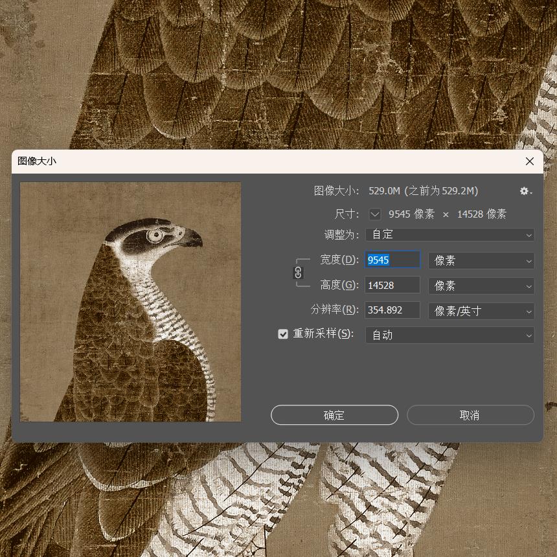Open the height unit 像素 dropdown

click(481, 286)
